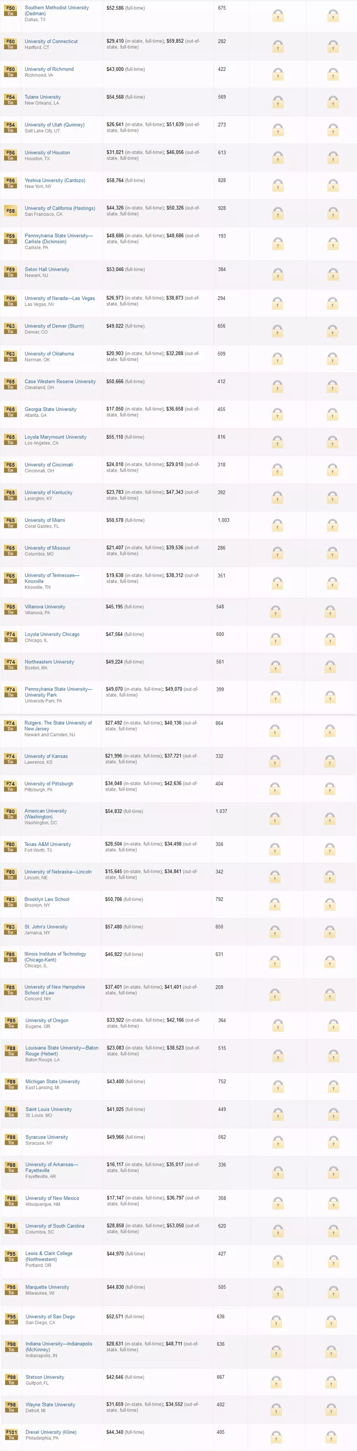Open University of New Hampshire School of Law link
Viewport: 357px width, 1451px height.
[55, 990]
